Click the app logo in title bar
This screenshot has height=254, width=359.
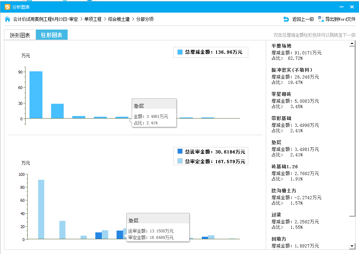[x=7, y=7]
